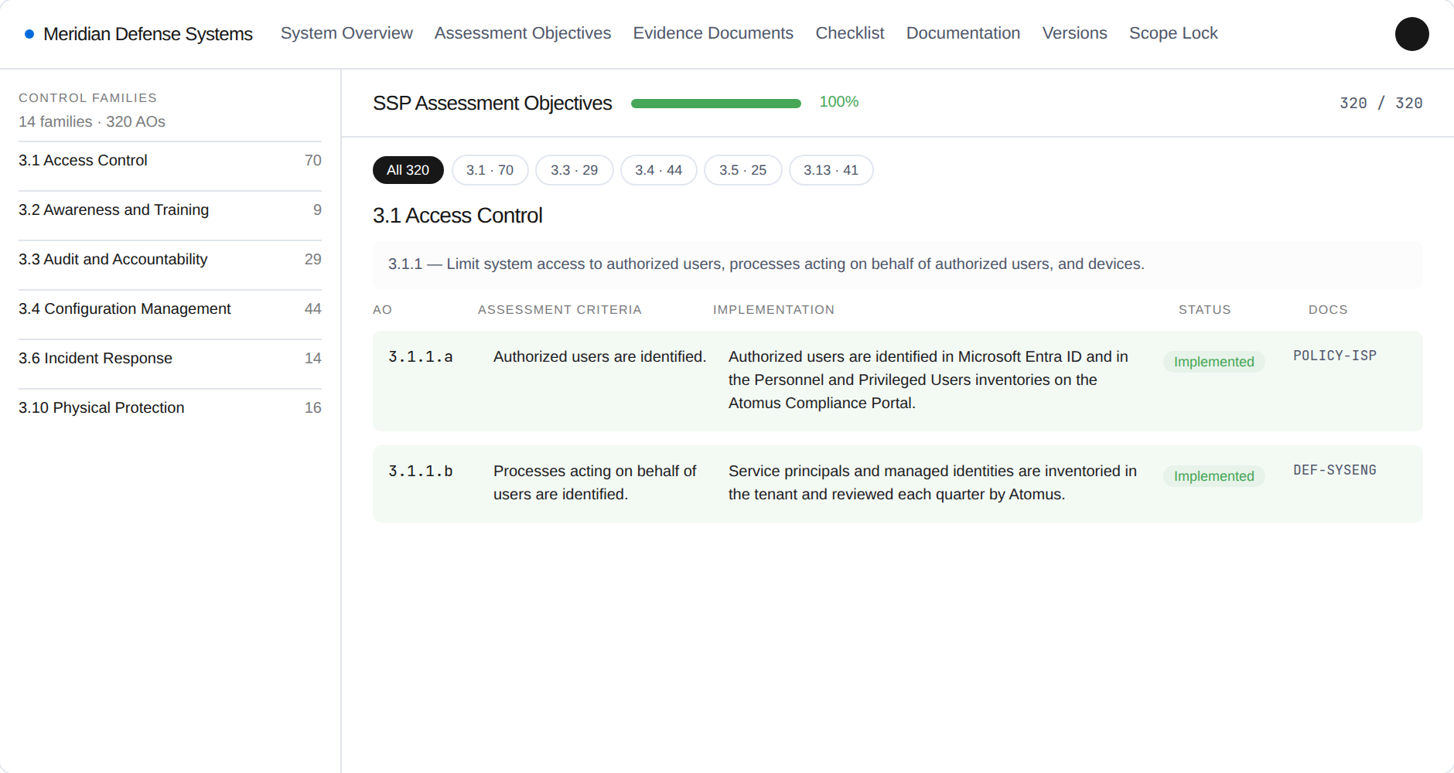This screenshot has height=773, width=1454.
Task: Click 'Processes acting on behalf of users' criteria
Action: [x=596, y=482]
